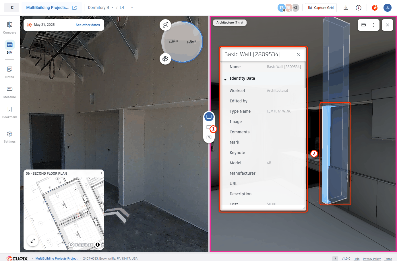Open MultiBuilding Projects title link
Screen dimensions: 397x261
47,8
